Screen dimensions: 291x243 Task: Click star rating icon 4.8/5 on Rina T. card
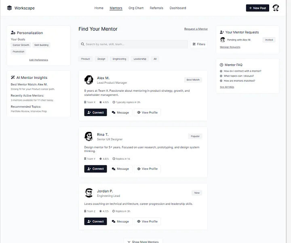(x=101, y=159)
